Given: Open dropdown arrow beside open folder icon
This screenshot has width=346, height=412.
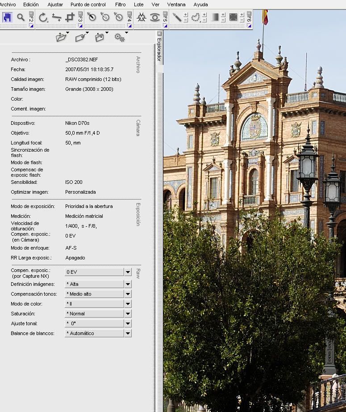Looking at the screenshot, I should pos(68,33).
